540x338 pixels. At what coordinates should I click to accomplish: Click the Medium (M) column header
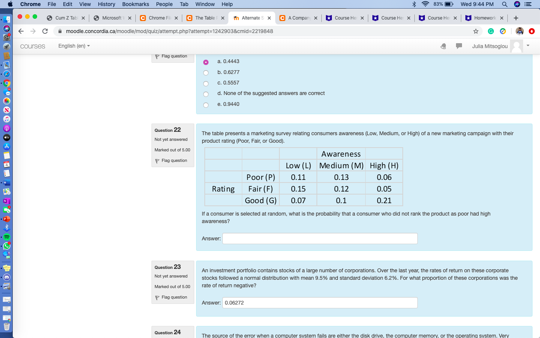click(341, 166)
